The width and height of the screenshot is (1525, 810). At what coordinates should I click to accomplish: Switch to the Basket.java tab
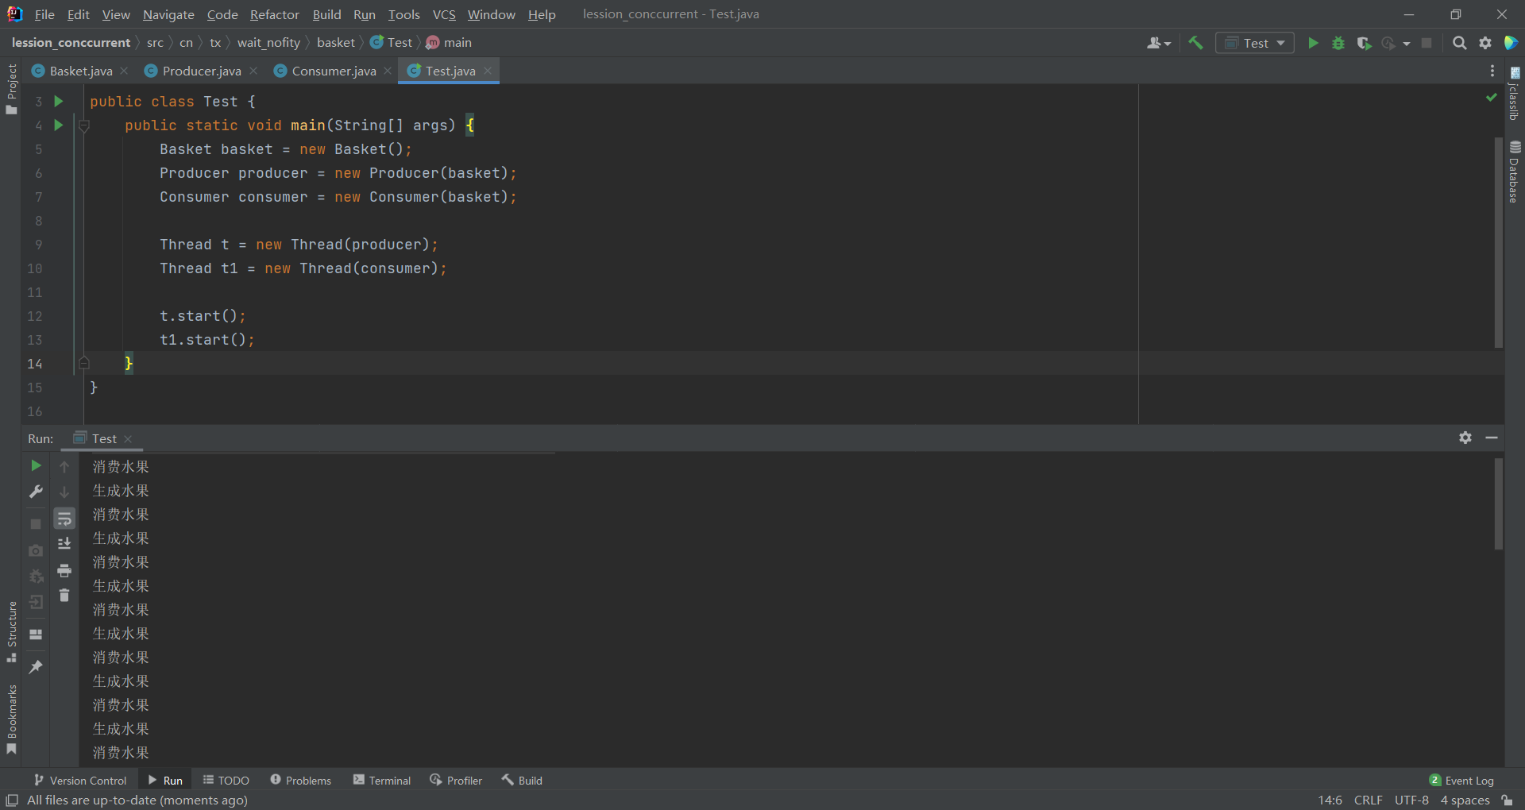[80, 71]
